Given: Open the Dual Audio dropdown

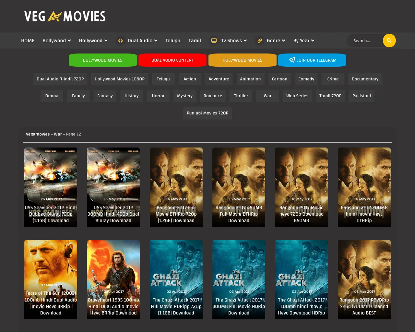Looking at the screenshot, I should coord(142,41).
